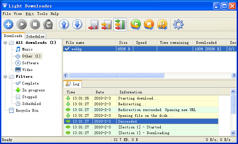Select "Redirection succeeded. Opening new URL" log entry
This screenshot has width=238, height=144.
tap(141, 110)
